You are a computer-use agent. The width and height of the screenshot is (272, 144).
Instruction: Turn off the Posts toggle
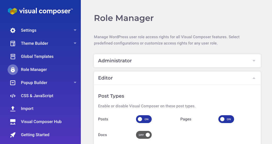(x=144, y=119)
